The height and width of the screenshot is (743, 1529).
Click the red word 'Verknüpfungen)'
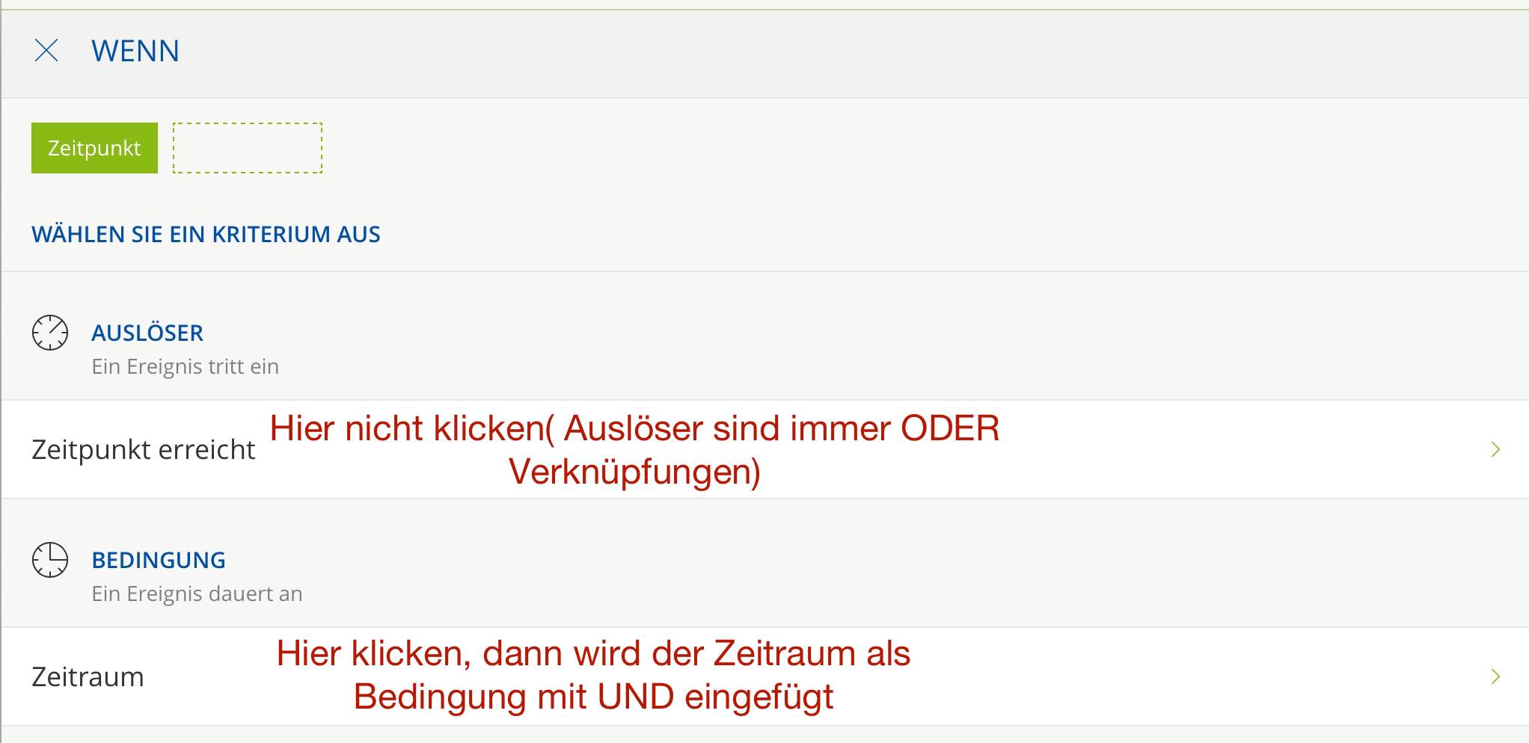[634, 472]
